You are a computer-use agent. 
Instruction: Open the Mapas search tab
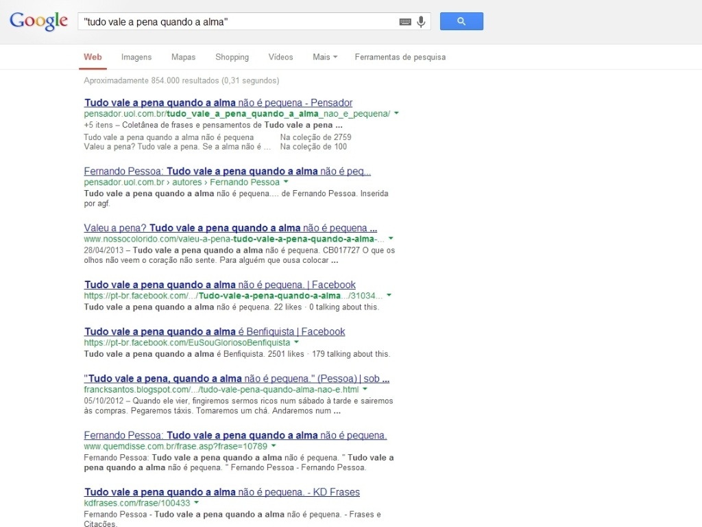[182, 57]
